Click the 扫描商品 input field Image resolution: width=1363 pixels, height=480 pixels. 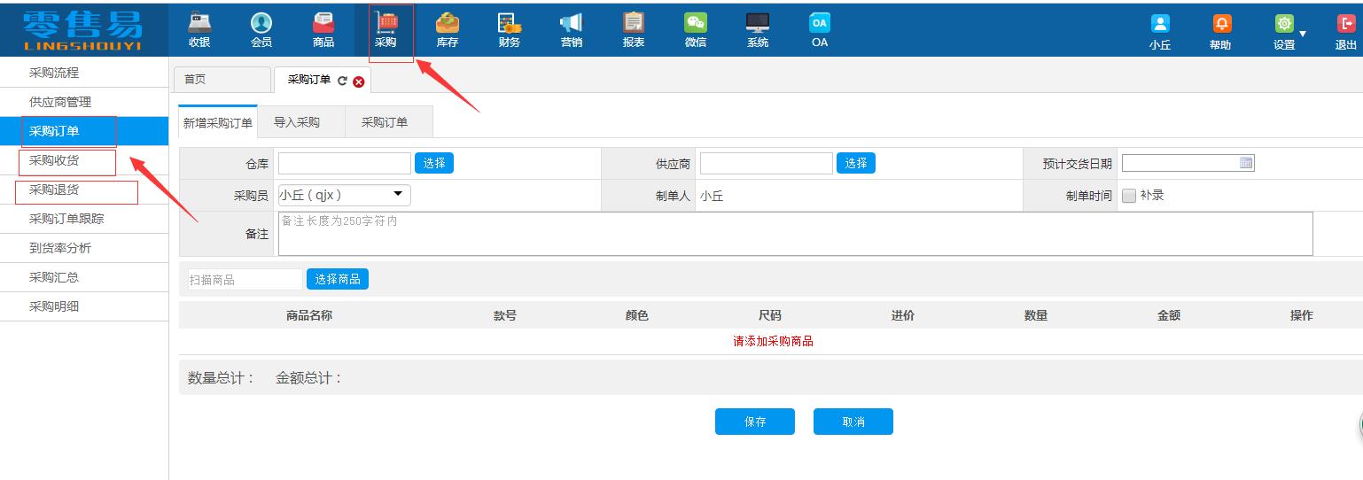point(245,280)
